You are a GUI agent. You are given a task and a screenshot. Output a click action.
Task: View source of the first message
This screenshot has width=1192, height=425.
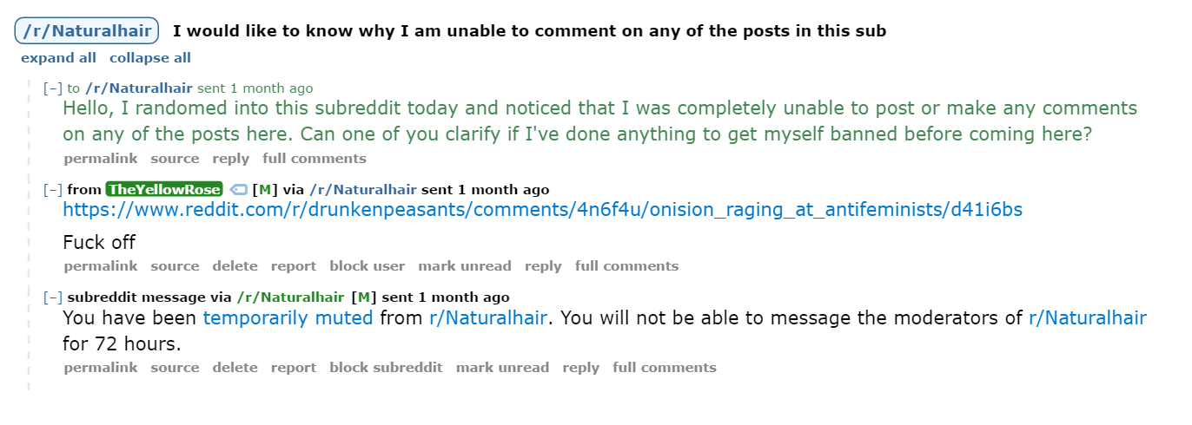click(175, 159)
